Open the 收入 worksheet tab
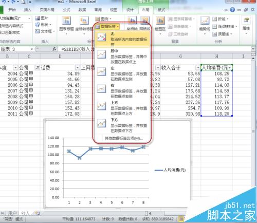This screenshot has height=223, width=257. point(25,213)
